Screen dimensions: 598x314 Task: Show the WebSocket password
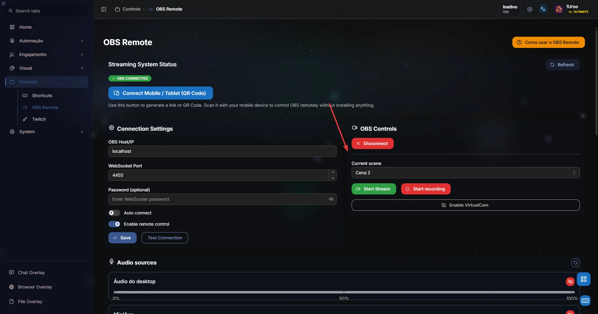click(x=331, y=199)
